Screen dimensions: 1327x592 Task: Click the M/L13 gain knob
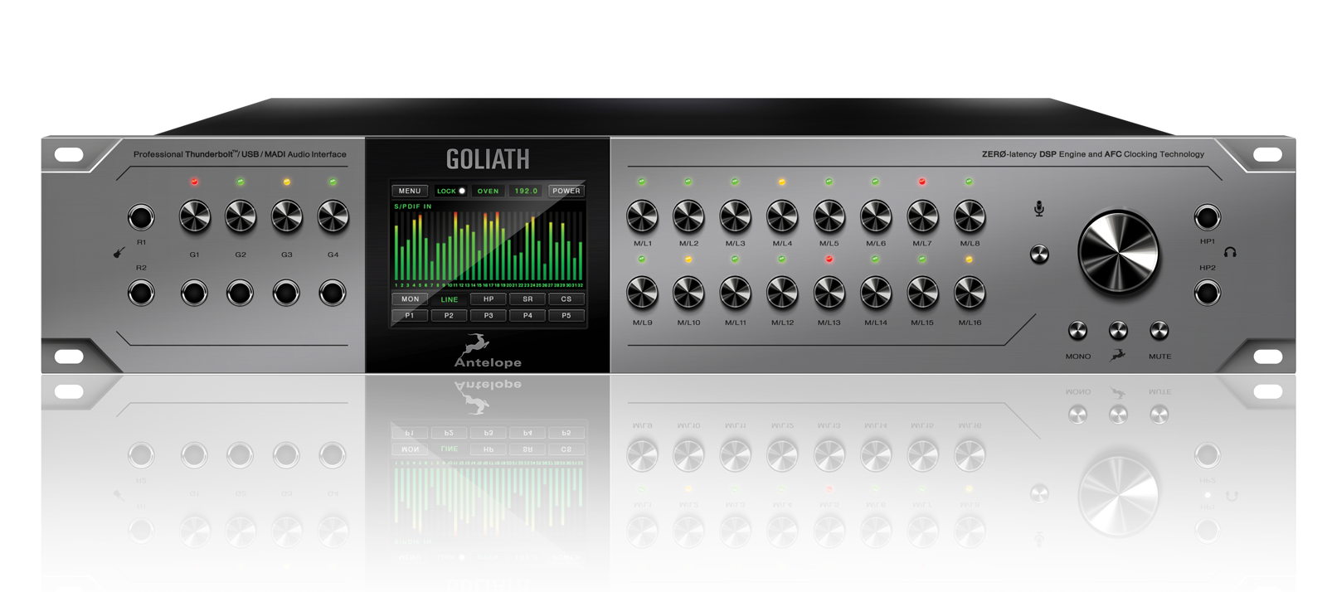(x=829, y=293)
